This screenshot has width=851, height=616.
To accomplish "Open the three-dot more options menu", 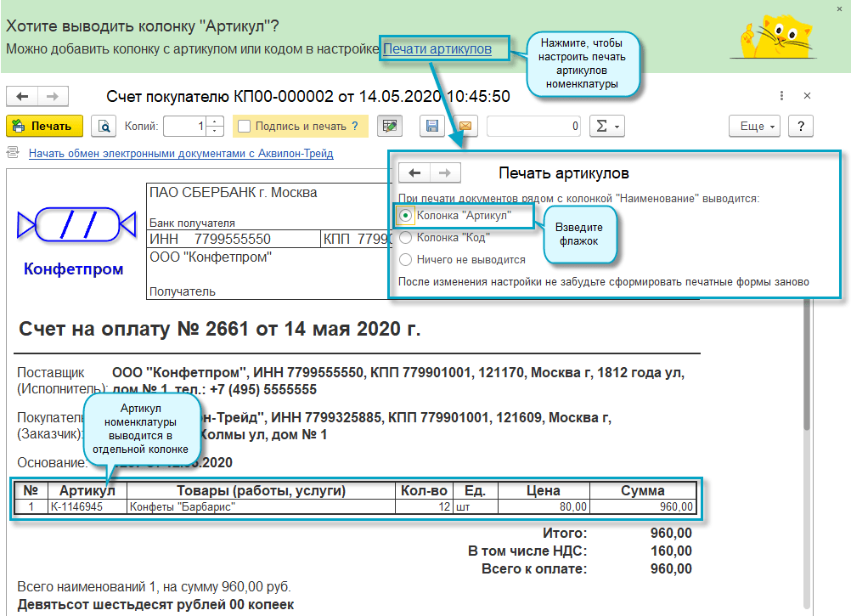I will click(x=781, y=95).
